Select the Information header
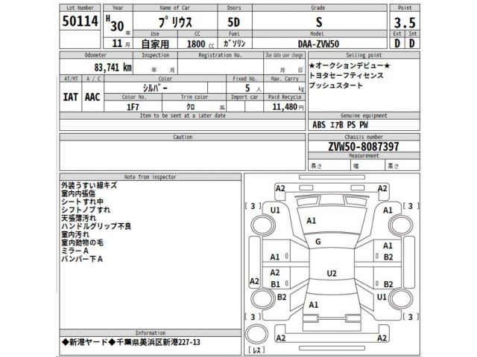The image size is (477, 357). pyautogui.click(x=151, y=332)
